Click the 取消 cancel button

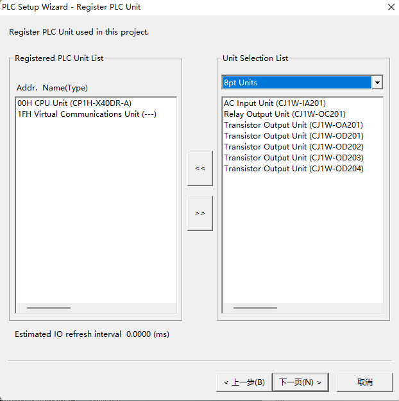click(365, 382)
